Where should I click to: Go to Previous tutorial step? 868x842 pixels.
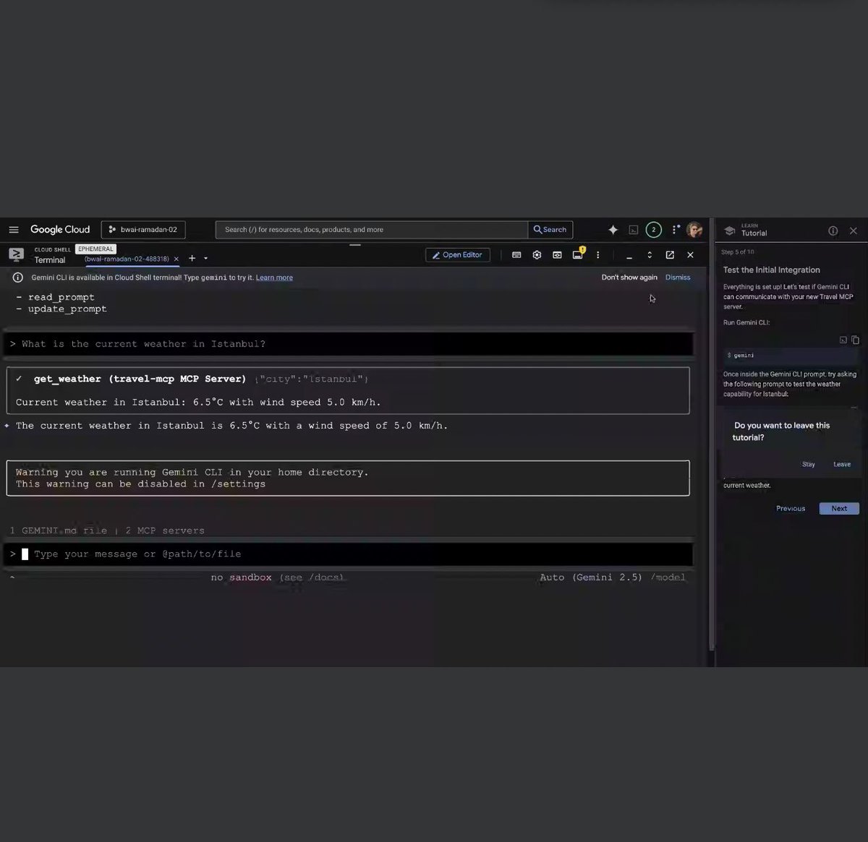(x=791, y=509)
